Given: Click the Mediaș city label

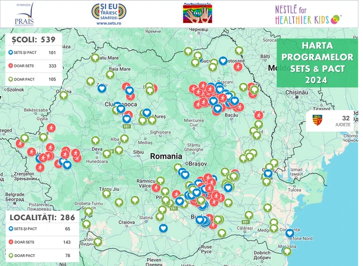Looking at the screenshot, I should pyautogui.click(x=145, y=142).
